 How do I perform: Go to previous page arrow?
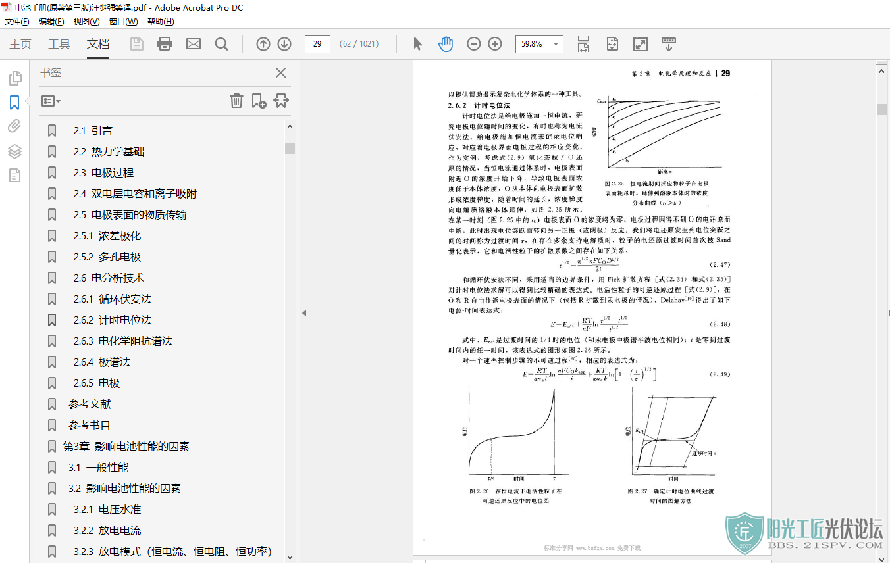tap(263, 44)
